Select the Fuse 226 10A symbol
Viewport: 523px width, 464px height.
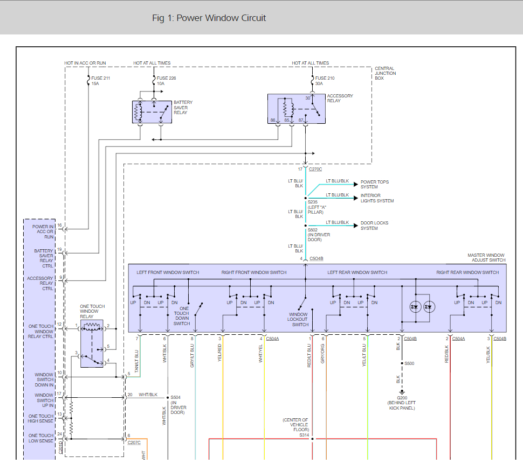pos(154,80)
